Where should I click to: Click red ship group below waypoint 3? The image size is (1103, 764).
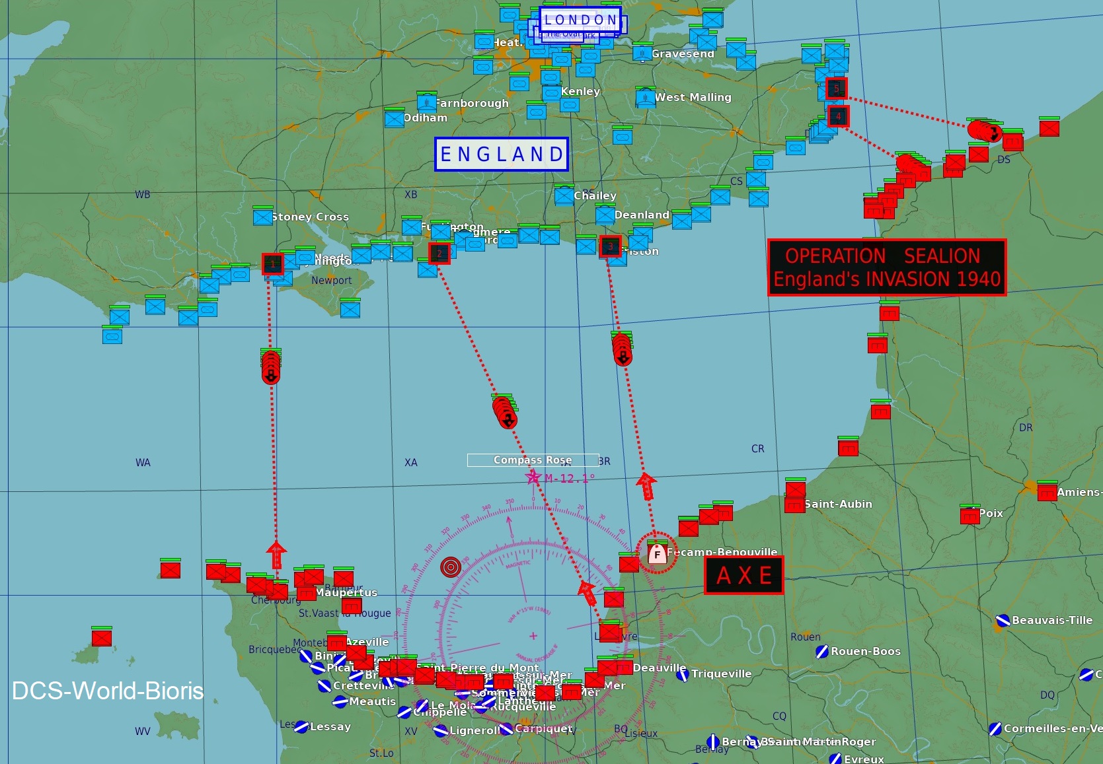point(622,349)
